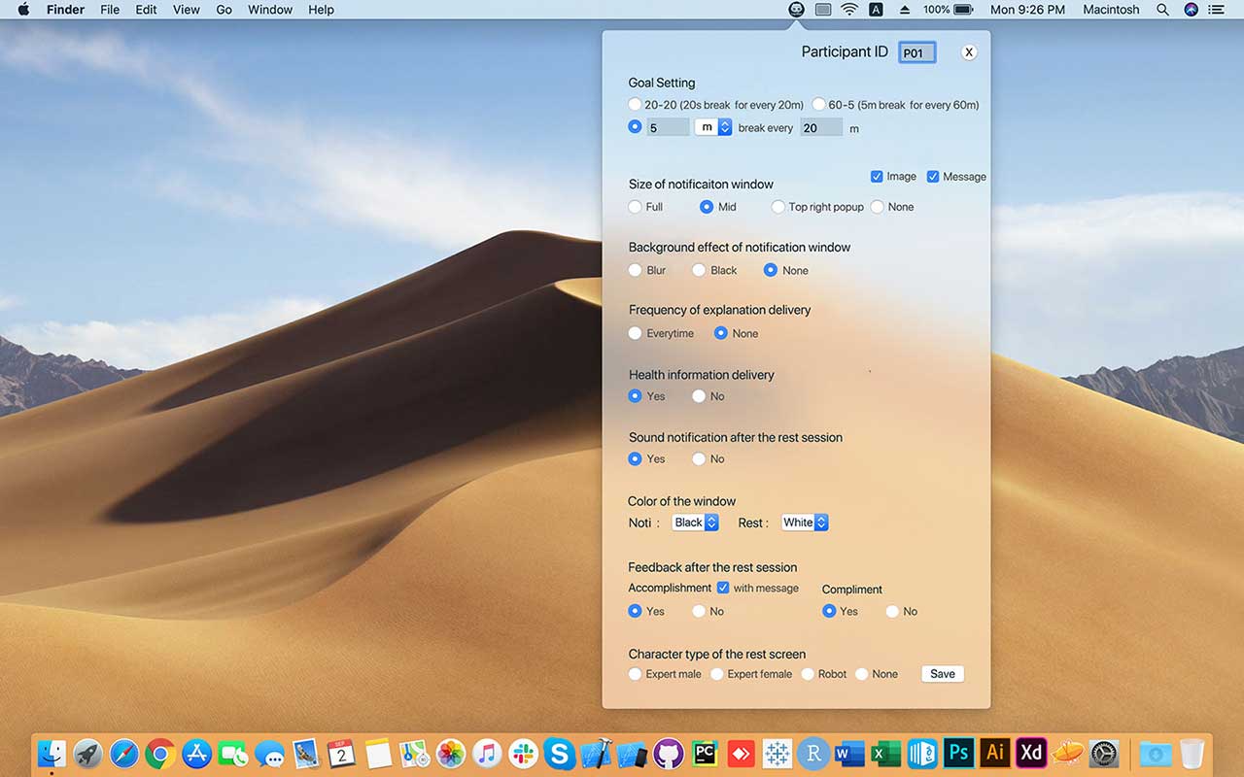Open Calendar icon in the Dock
This screenshot has height=777, width=1244.
point(341,753)
